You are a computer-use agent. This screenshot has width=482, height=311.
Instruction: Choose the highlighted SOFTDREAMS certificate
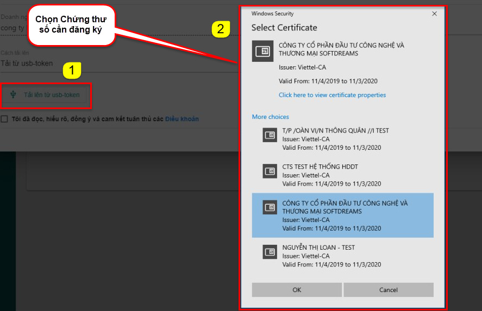343,215
